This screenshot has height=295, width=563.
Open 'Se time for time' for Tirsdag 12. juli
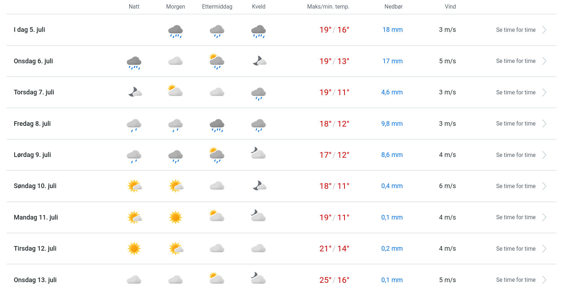pos(515,249)
